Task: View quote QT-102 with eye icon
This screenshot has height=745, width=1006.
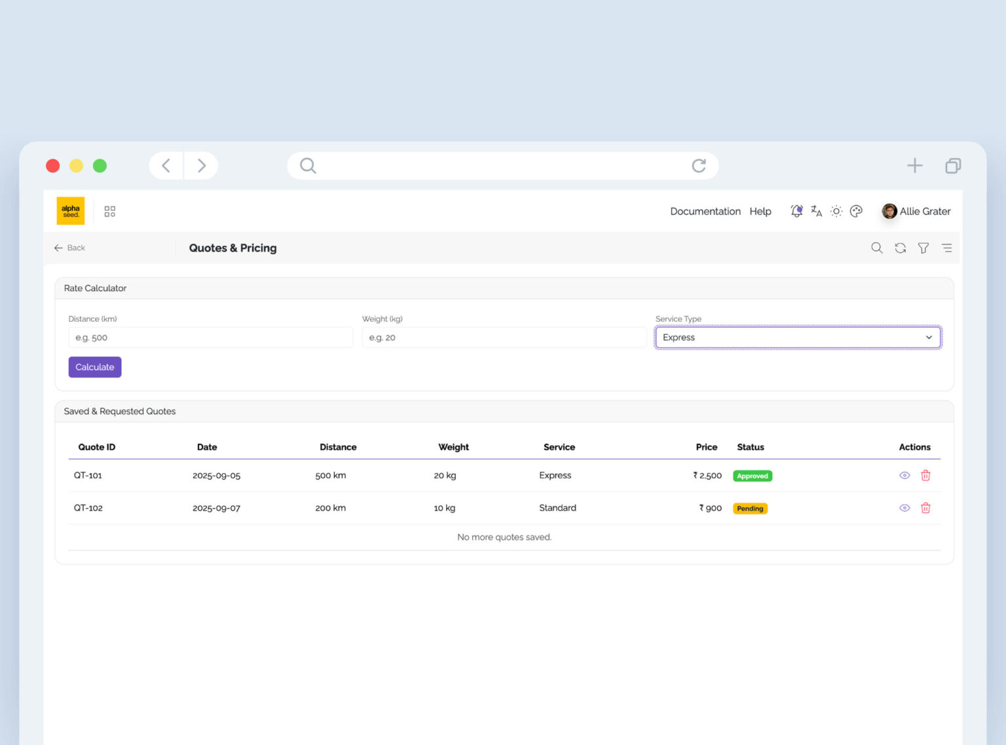Action: pyautogui.click(x=904, y=508)
